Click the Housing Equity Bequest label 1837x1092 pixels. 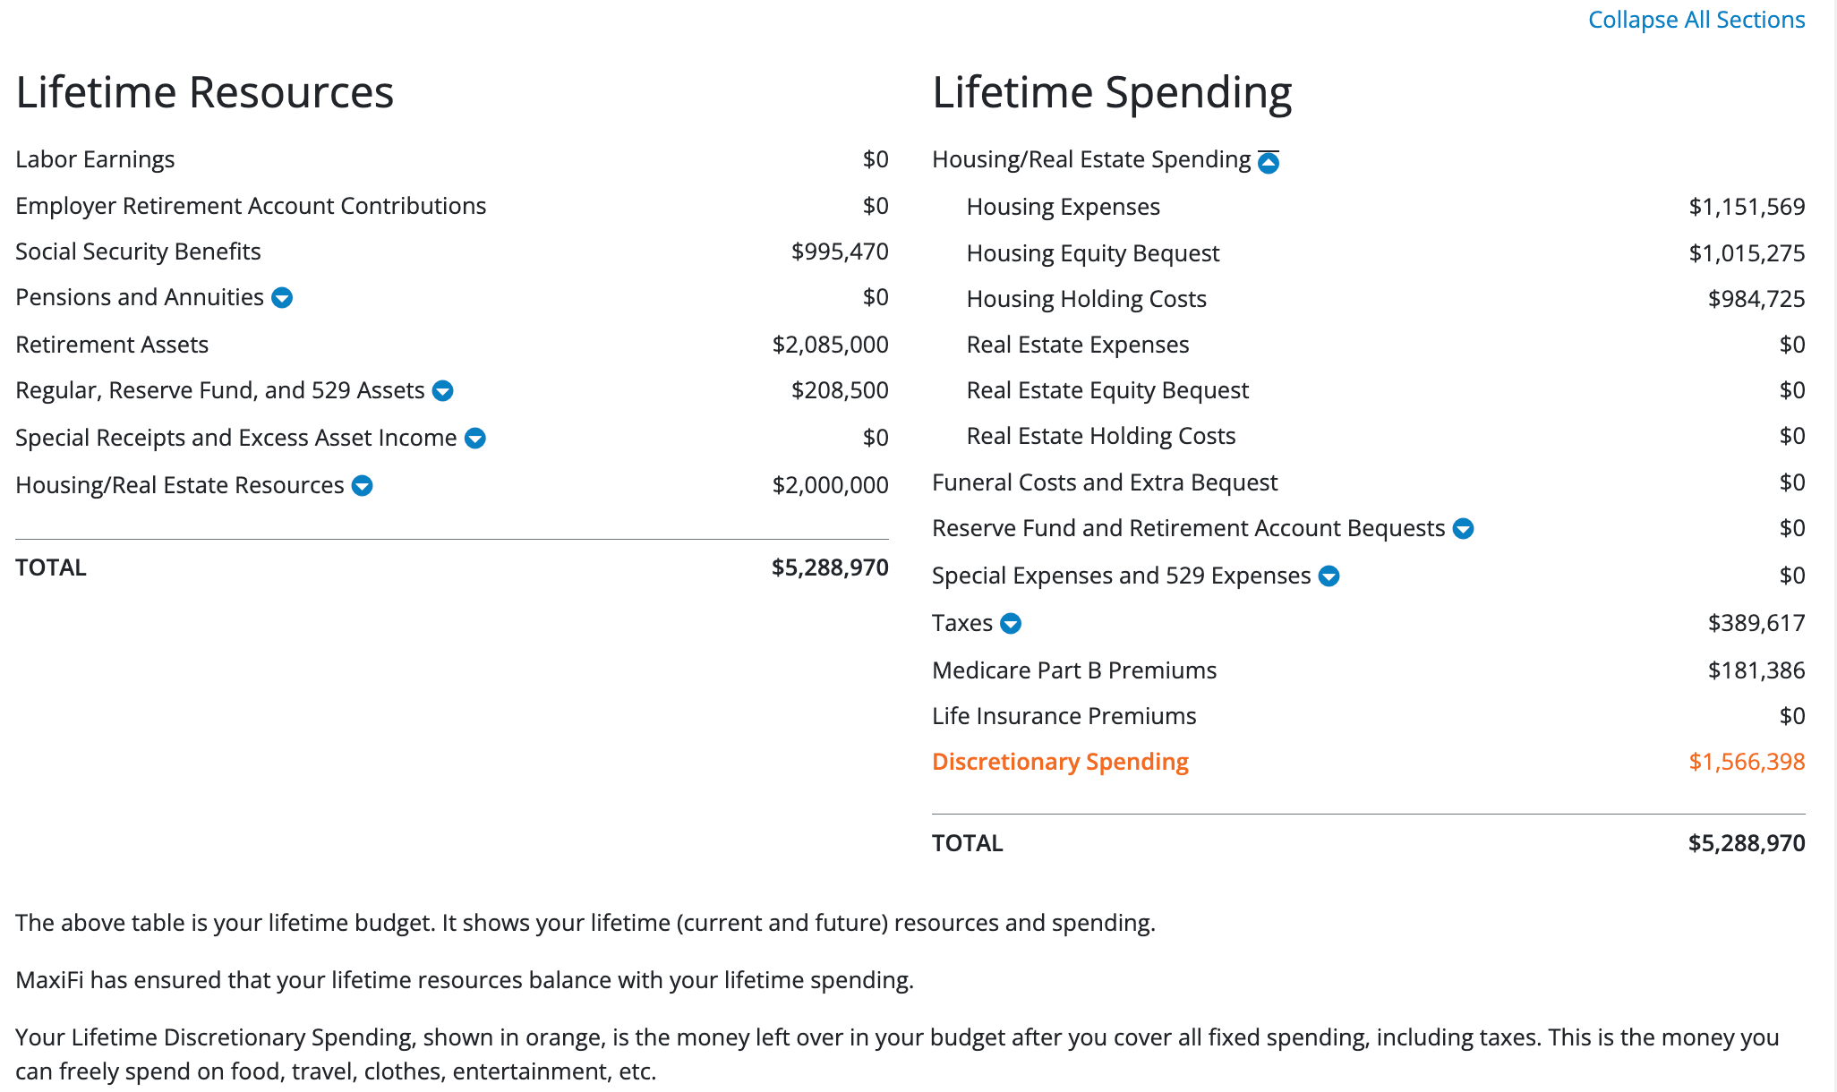[1092, 253]
